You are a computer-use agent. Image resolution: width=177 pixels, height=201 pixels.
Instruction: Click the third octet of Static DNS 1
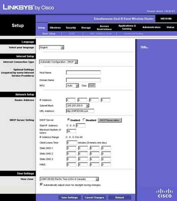coord(95,148)
